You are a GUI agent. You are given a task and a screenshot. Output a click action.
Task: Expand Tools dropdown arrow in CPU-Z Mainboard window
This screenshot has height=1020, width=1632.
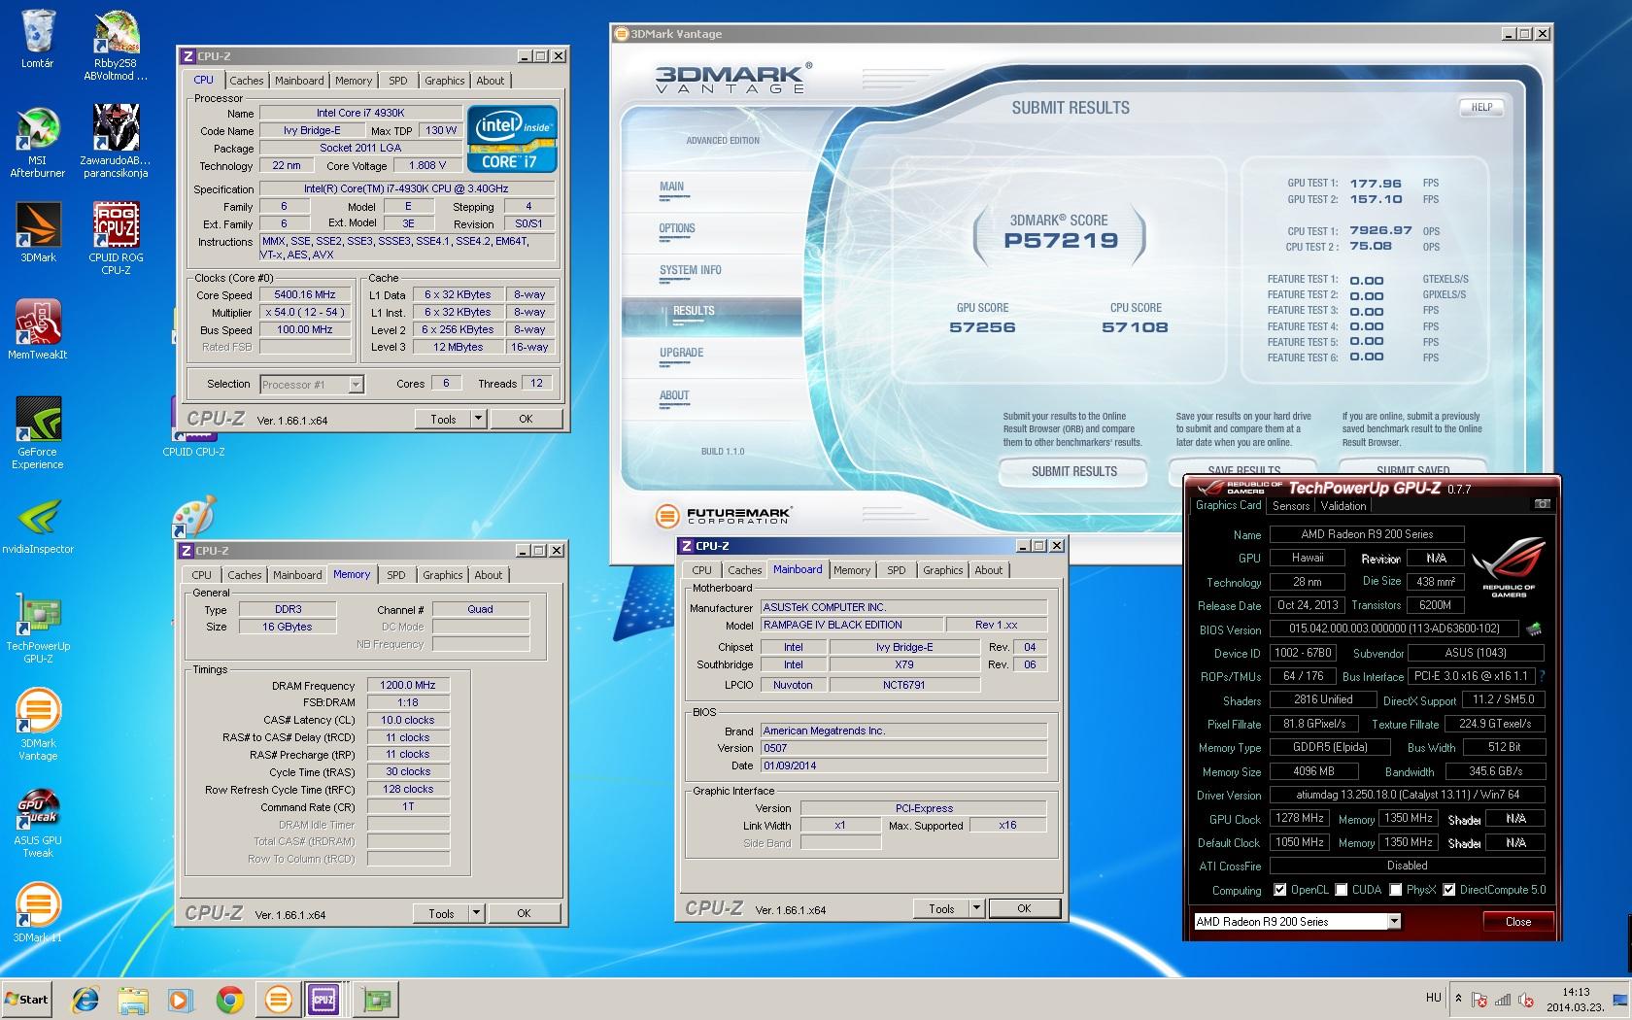tap(976, 908)
